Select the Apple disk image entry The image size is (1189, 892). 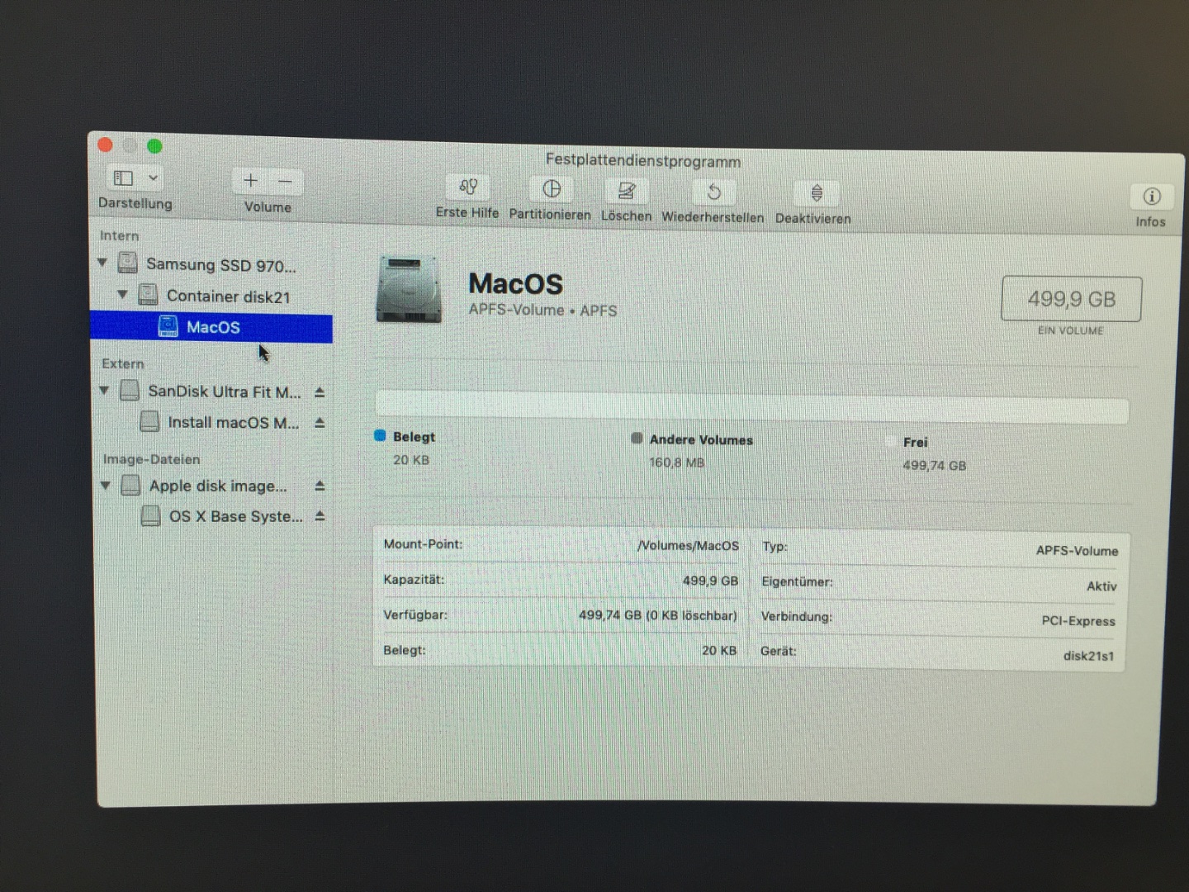pyautogui.click(x=218, y=486)
